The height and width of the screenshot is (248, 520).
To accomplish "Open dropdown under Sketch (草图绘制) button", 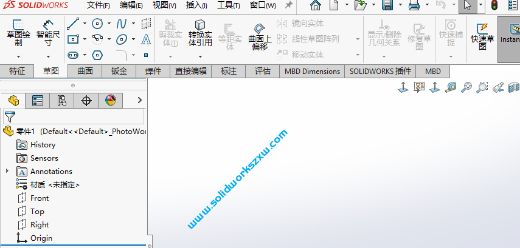I will pos(18,57).
